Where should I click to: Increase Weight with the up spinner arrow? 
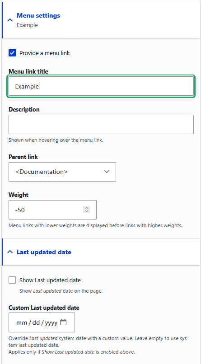pos(87,208)
